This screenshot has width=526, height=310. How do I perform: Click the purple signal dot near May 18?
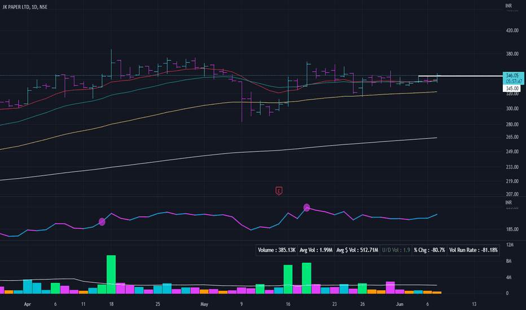(x=306, y=207)
